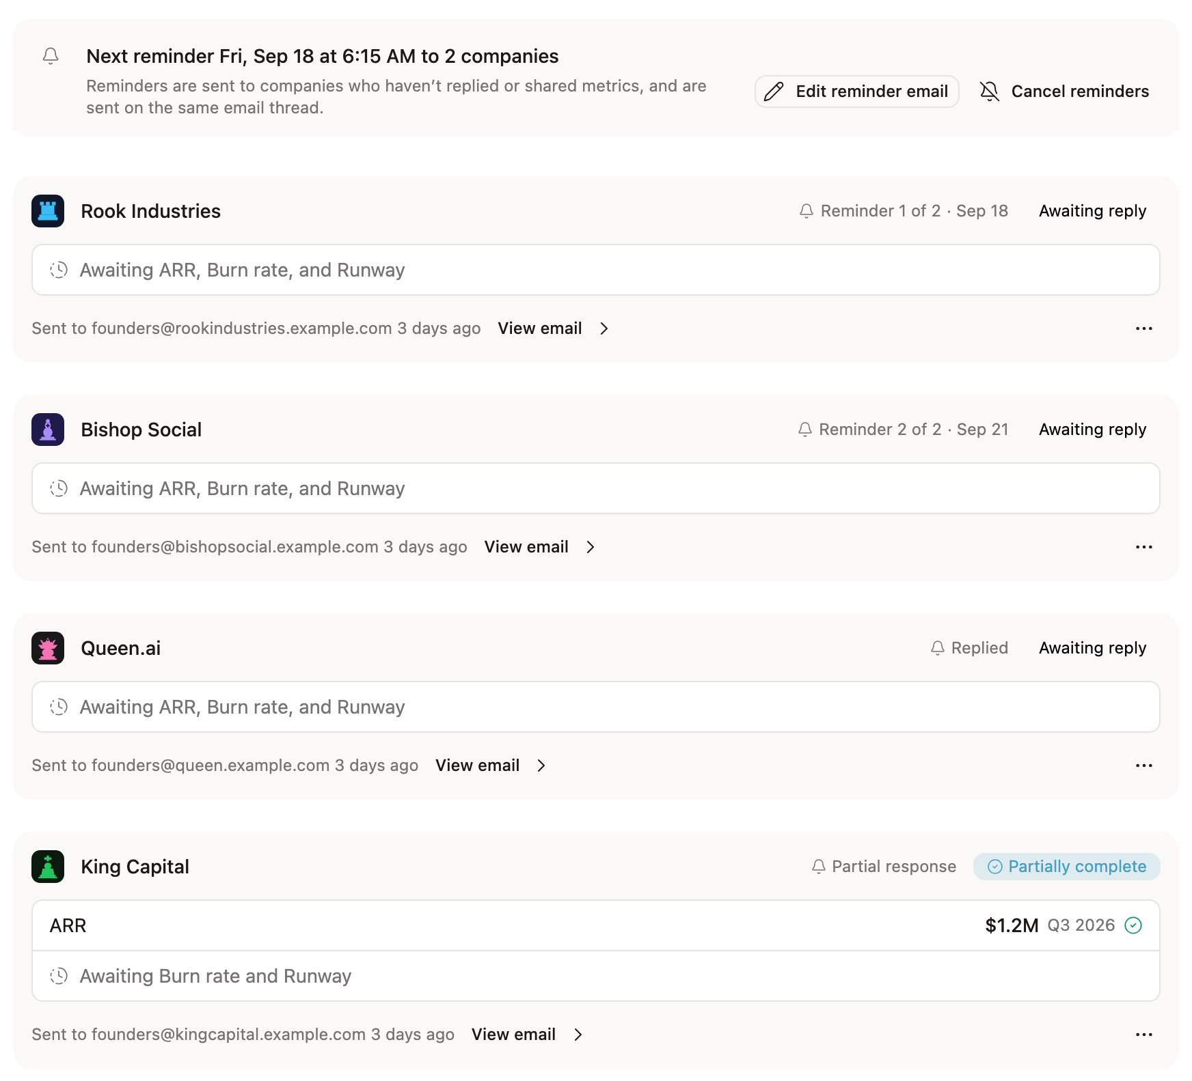Click the Partially complete status badge
Image resolution: width=1192 pixels, height=1081 pixels.
point(1066,867)
